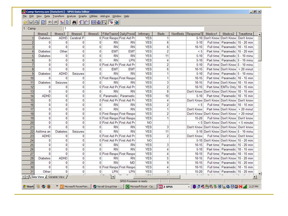The image size is (288, 216).
Task: Click the Save File toolbar icon
Action: [x=31, y=22]
